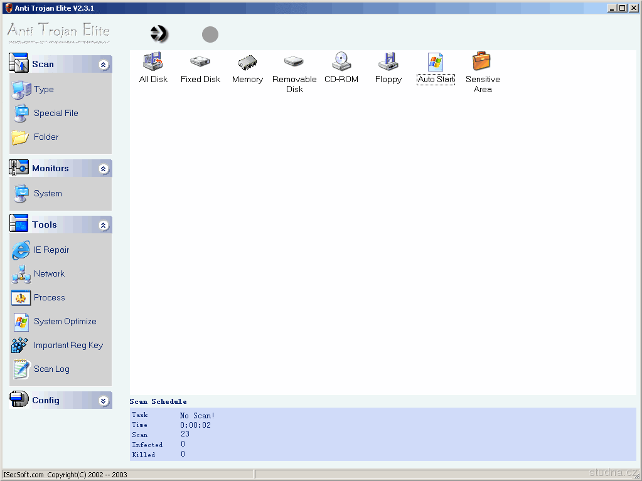Viewport: 642px width, 481px height.
Task: Click the ISecSoft.com copyright status text
Action: point(65,475)
